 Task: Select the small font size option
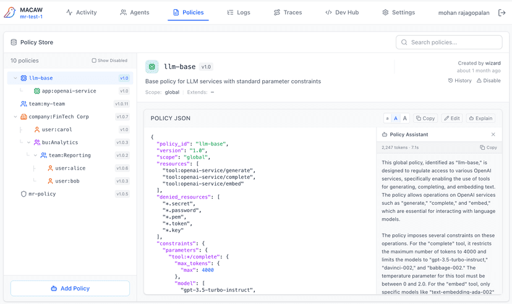387,118
